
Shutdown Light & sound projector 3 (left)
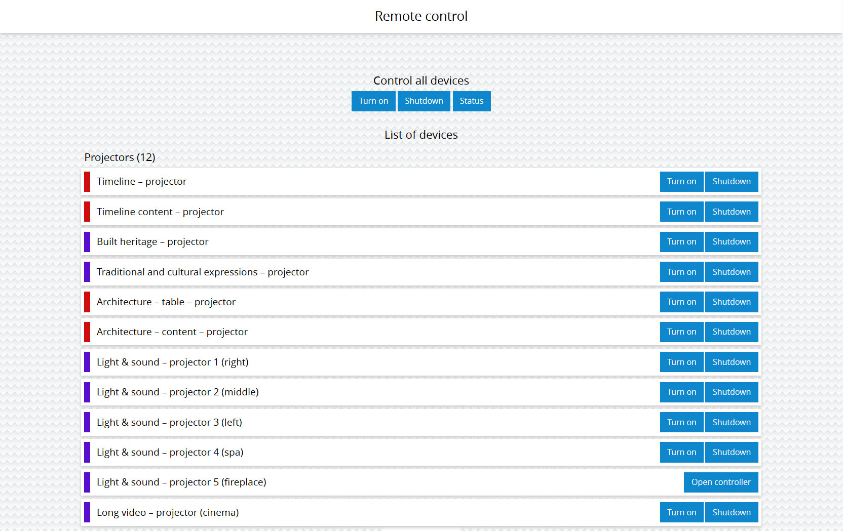pos(732,422)
